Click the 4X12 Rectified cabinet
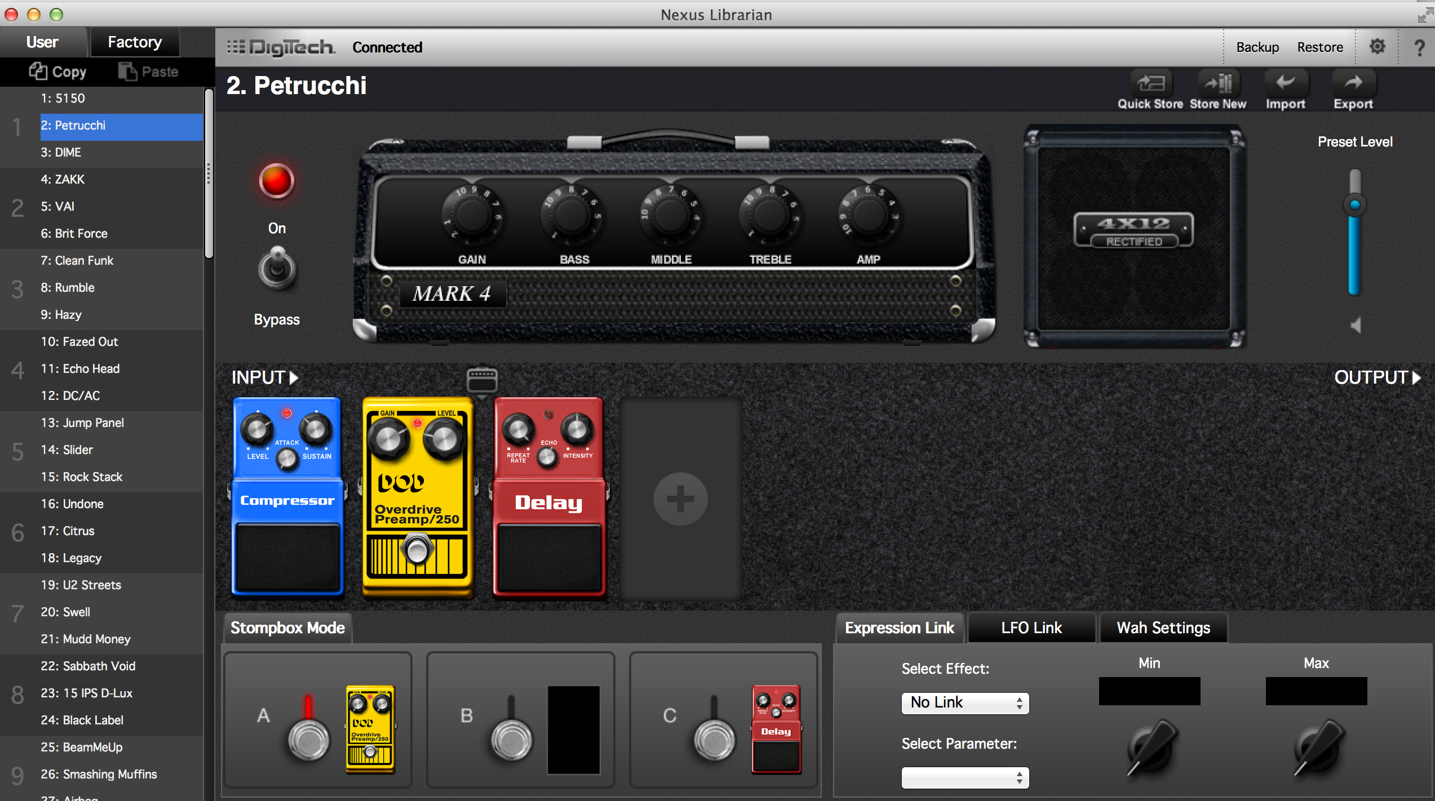This screenshot has width=1435, height=801. (1134, 235)
